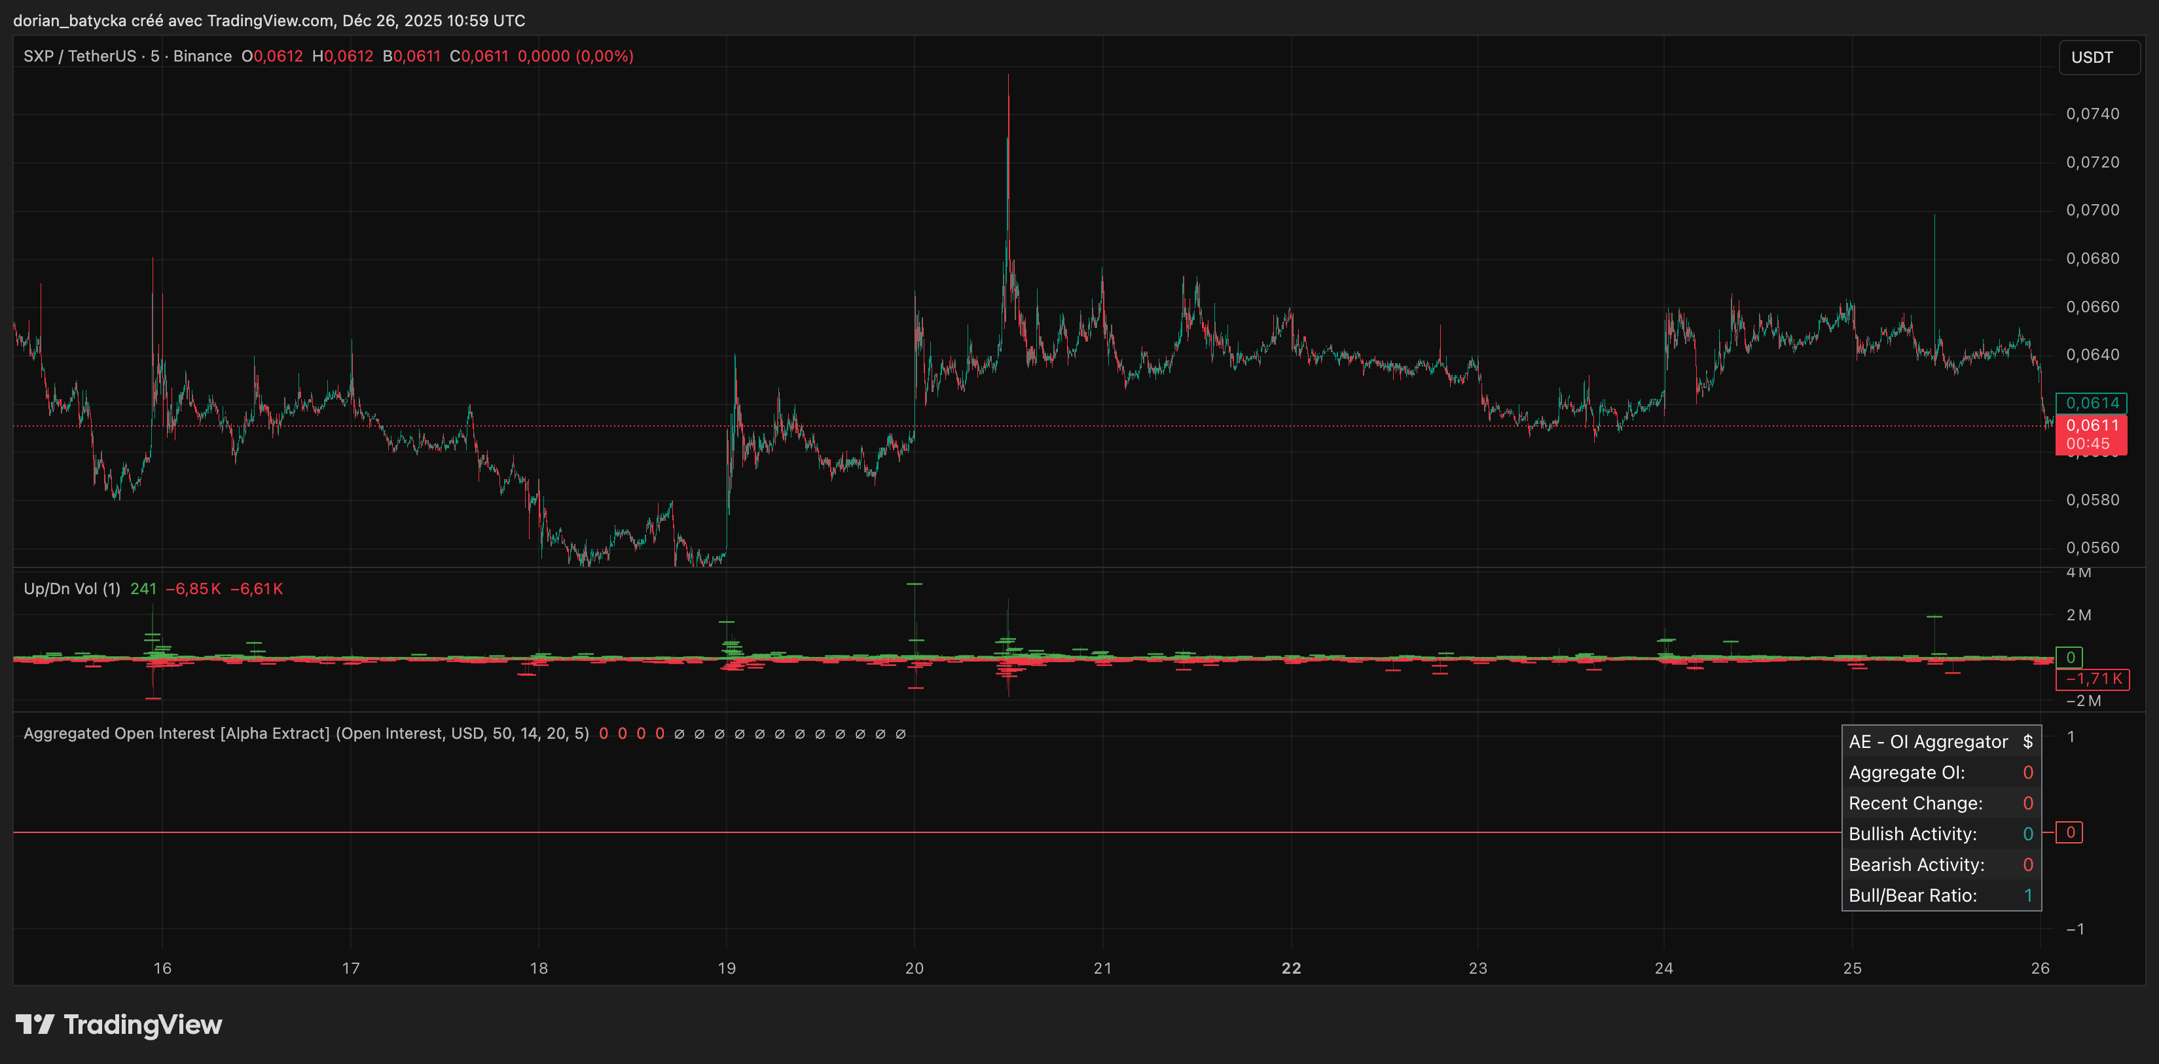Click the AE - OI Aggregator table header

coord(1928,741)
